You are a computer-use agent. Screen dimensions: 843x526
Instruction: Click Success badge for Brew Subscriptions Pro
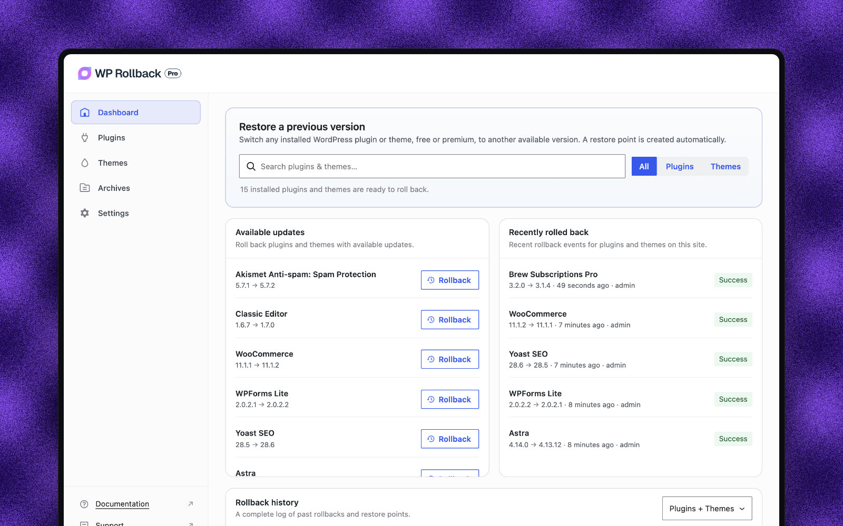pos(733,280)
